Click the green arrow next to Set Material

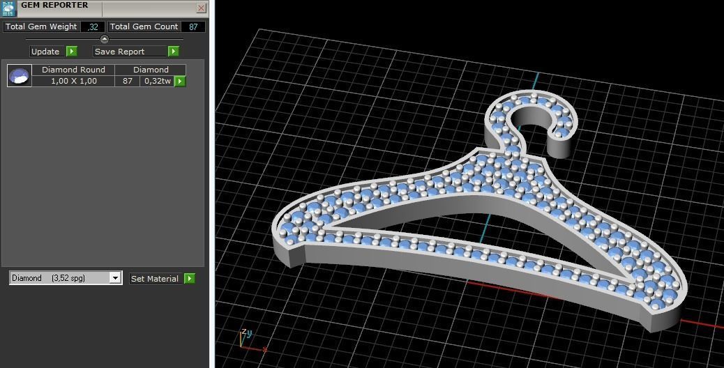pyautogui.click(x=189, y=278)
